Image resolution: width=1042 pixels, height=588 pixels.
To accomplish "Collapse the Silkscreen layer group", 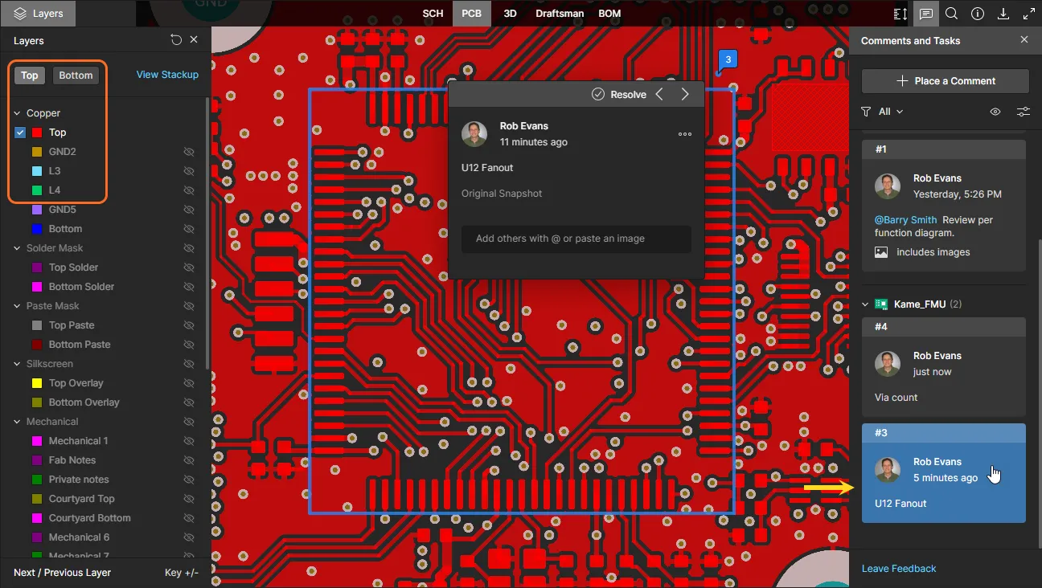I will click(x=18, y=364).
